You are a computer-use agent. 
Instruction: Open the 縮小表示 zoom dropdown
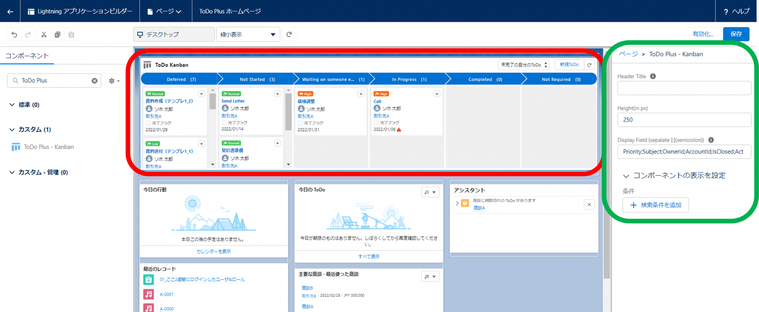click(x=248, y=34)
